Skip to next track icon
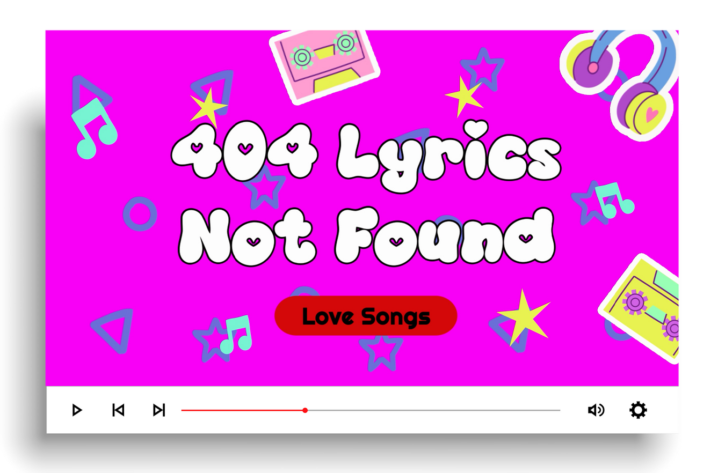This screenshot has width=725, height=473. [159, 410]
